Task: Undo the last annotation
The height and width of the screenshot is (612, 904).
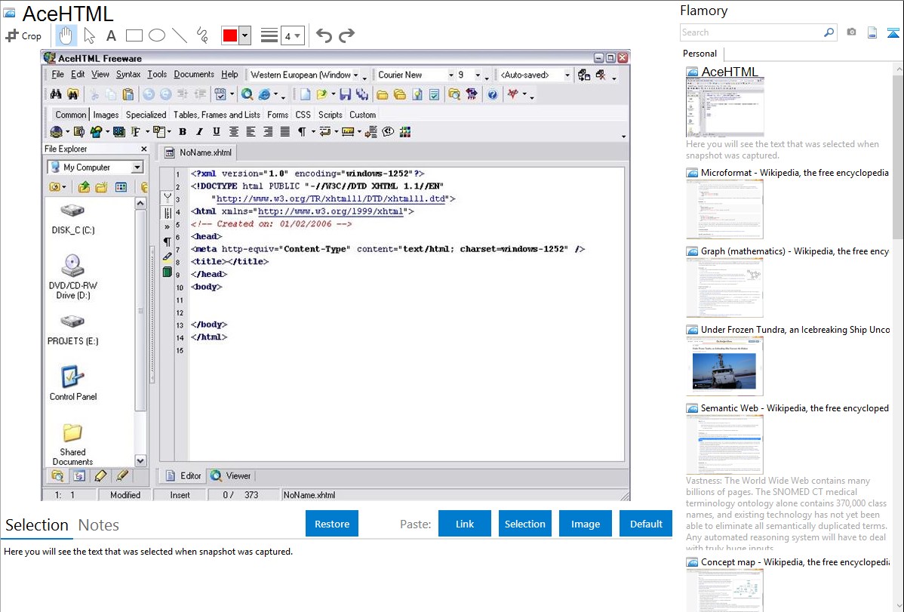Action: [x=324, y=35]
